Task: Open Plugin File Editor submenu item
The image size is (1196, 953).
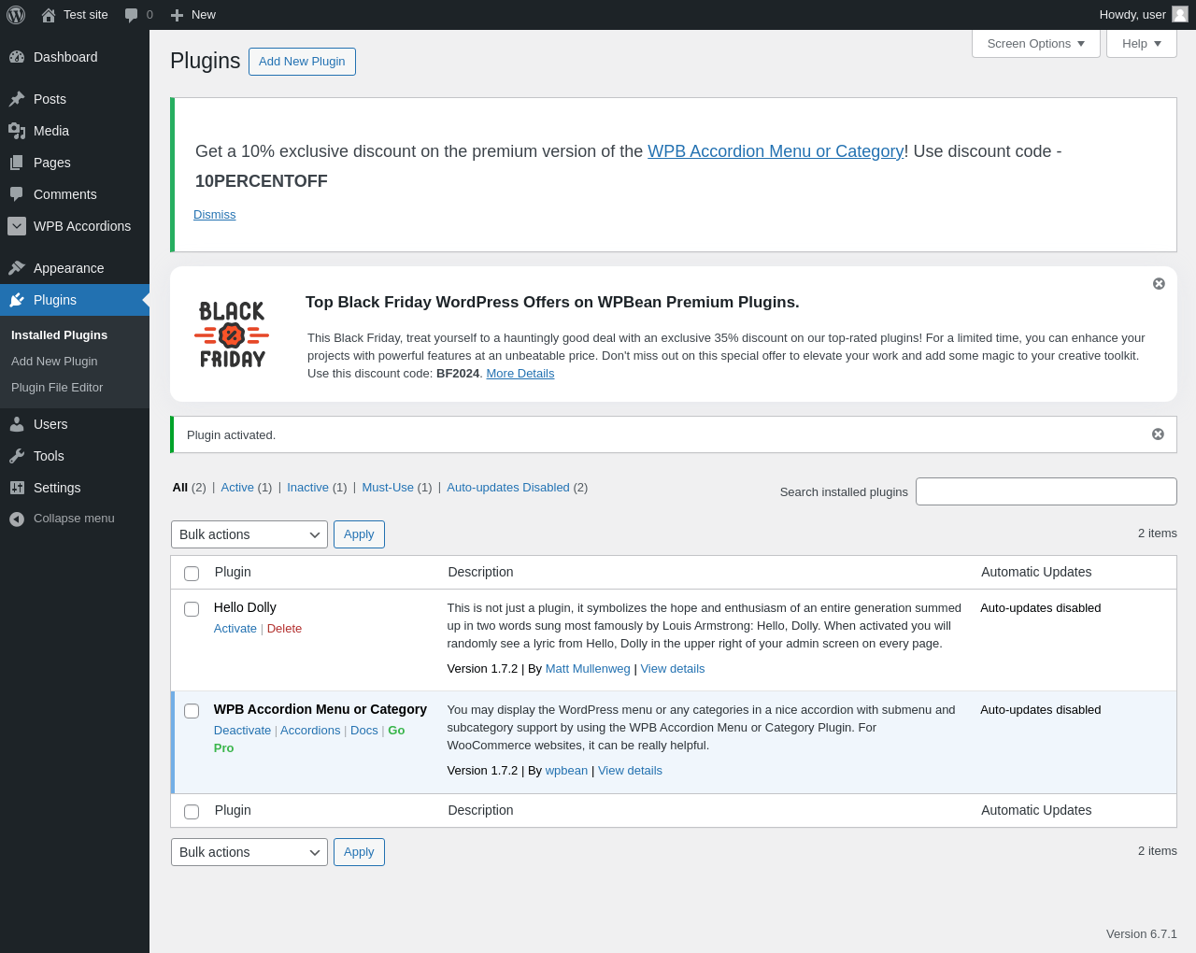Action: [57, 387]
